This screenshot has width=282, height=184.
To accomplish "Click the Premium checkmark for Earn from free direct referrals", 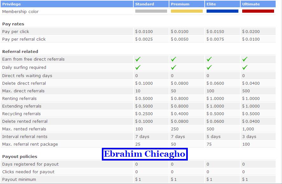I will (173, 59).
